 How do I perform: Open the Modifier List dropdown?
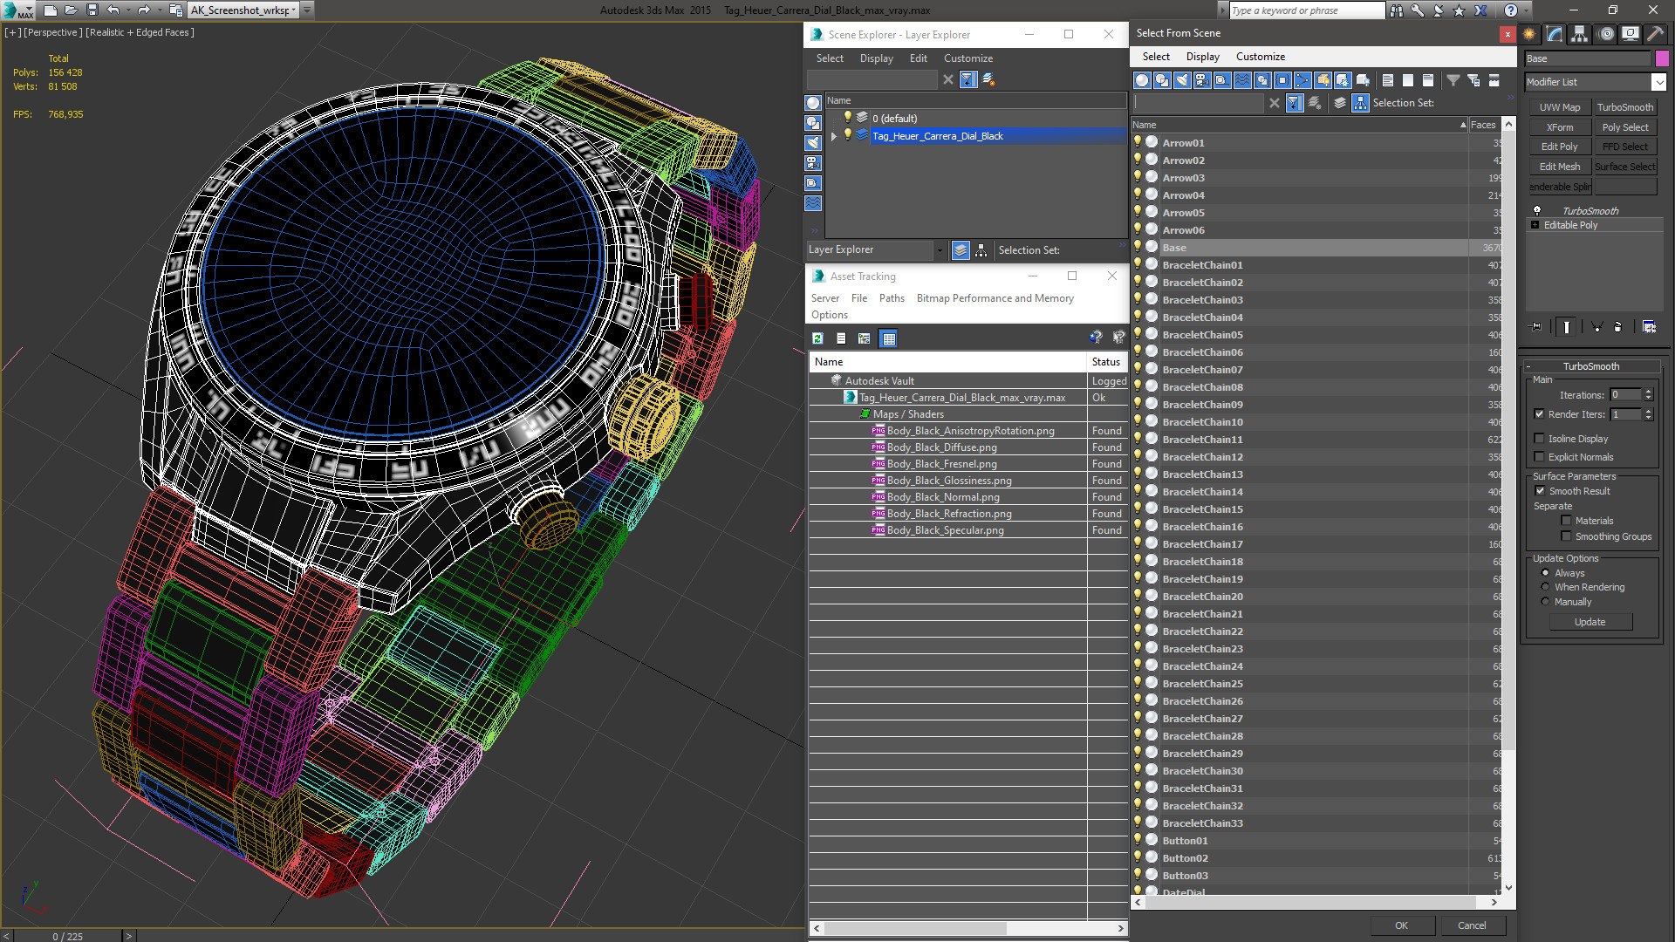click(1596, 82)
